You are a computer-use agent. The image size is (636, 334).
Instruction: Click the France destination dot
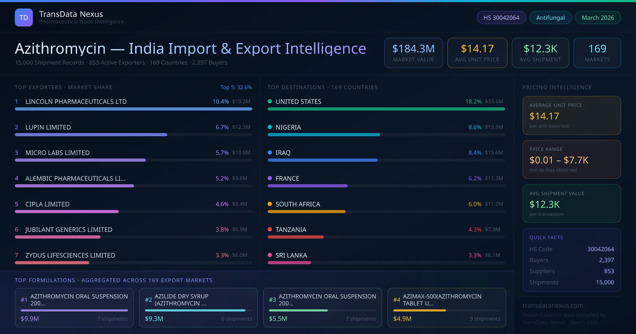[270, 178]
